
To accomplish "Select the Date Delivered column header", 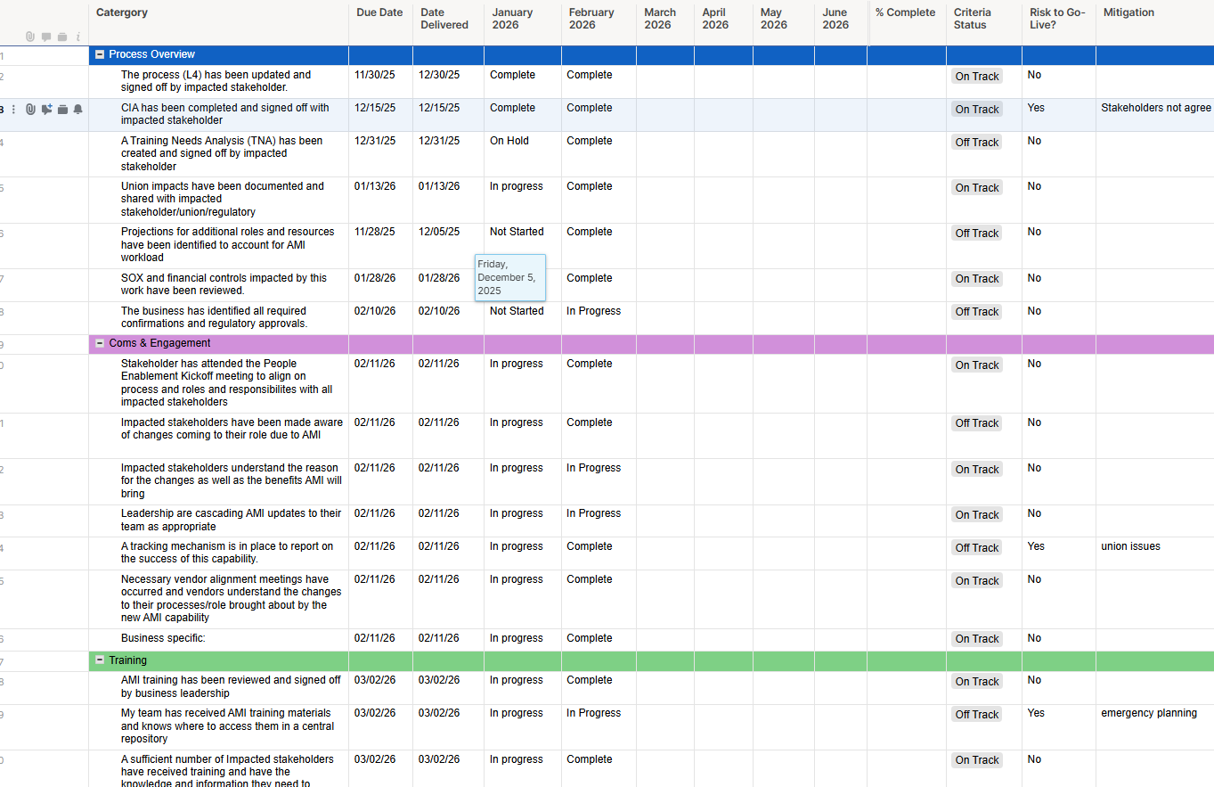I will click(448, 22).
